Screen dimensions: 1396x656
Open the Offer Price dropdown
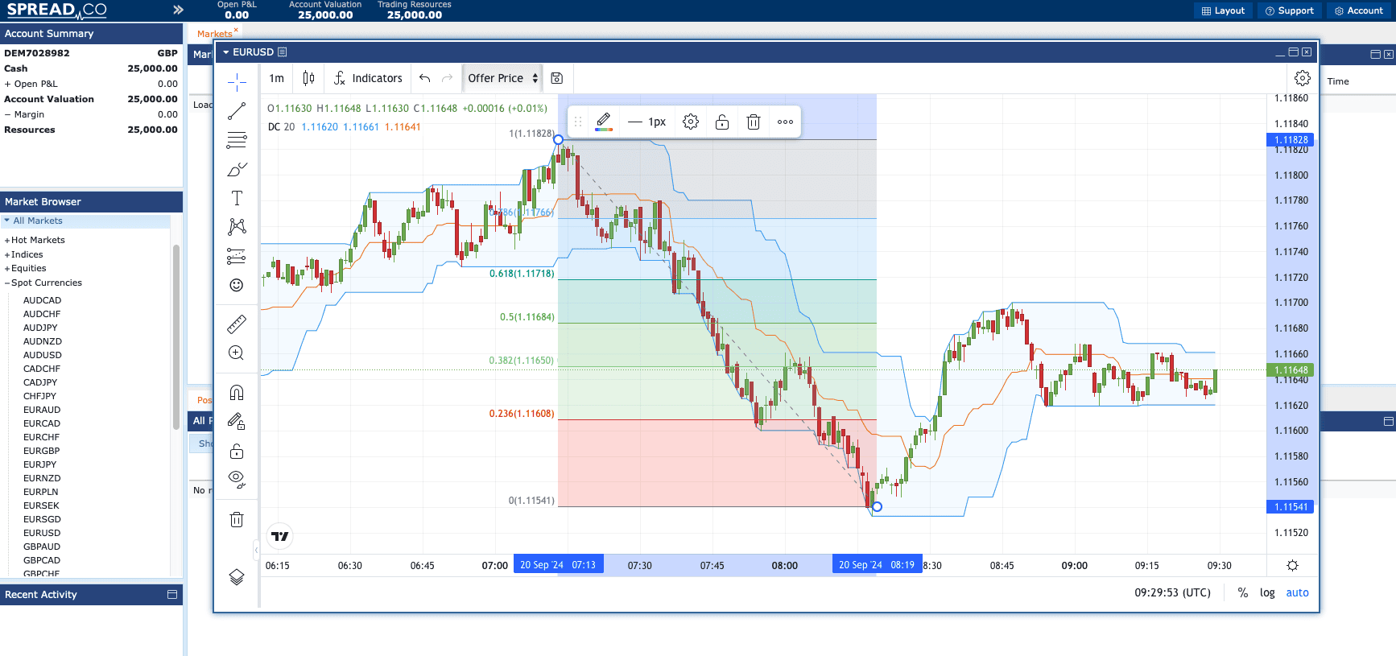pyautogui.click(x=502, y=78)
